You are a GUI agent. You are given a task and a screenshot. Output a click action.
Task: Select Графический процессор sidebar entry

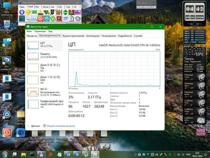click(x=45, y=104)
